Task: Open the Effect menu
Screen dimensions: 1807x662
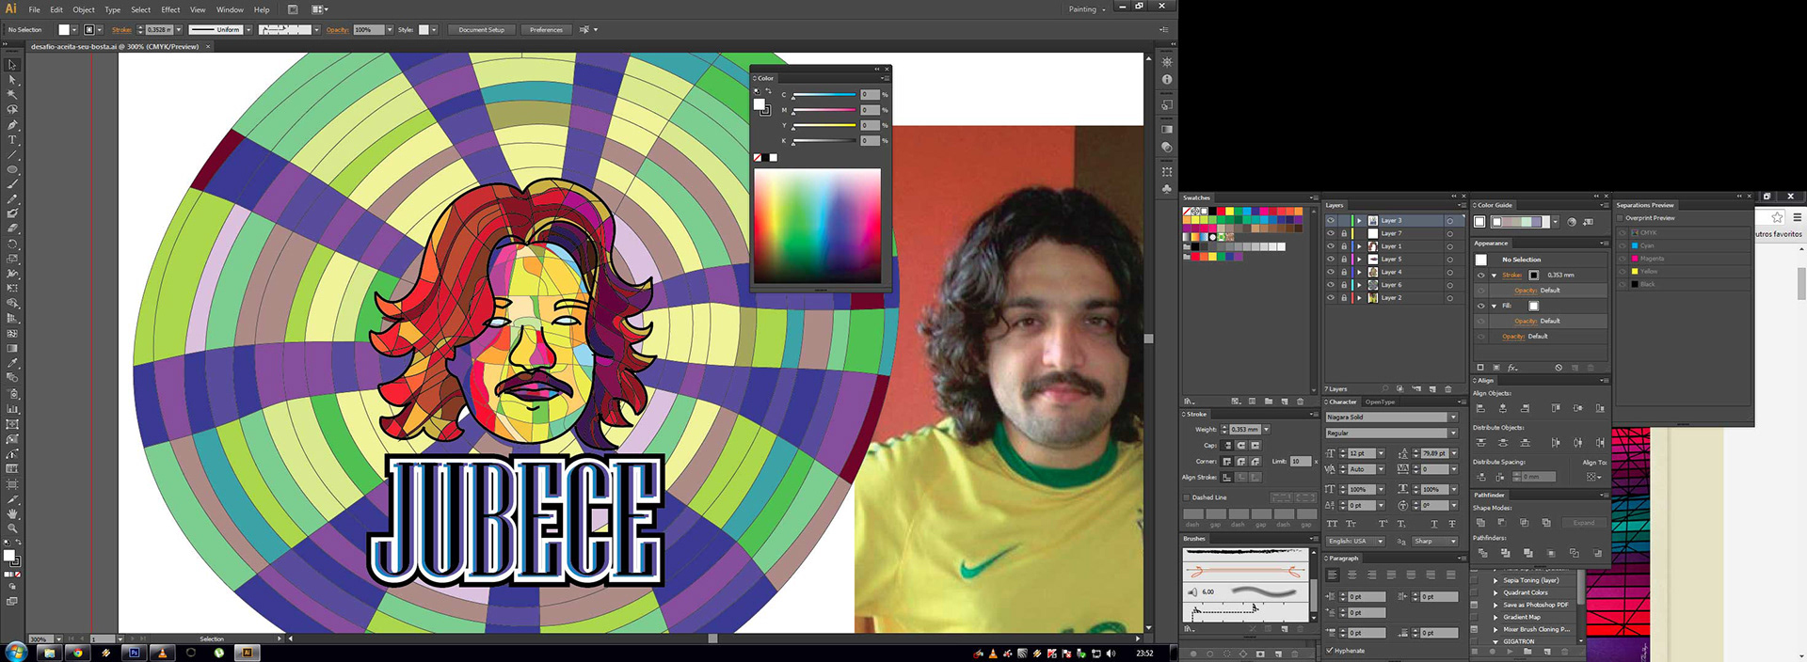Action: (x=170, y=9)
